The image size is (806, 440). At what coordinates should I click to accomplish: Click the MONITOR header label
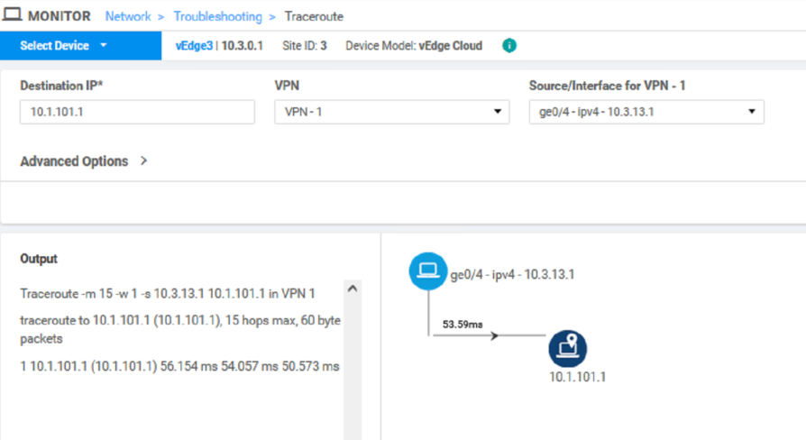60,16
